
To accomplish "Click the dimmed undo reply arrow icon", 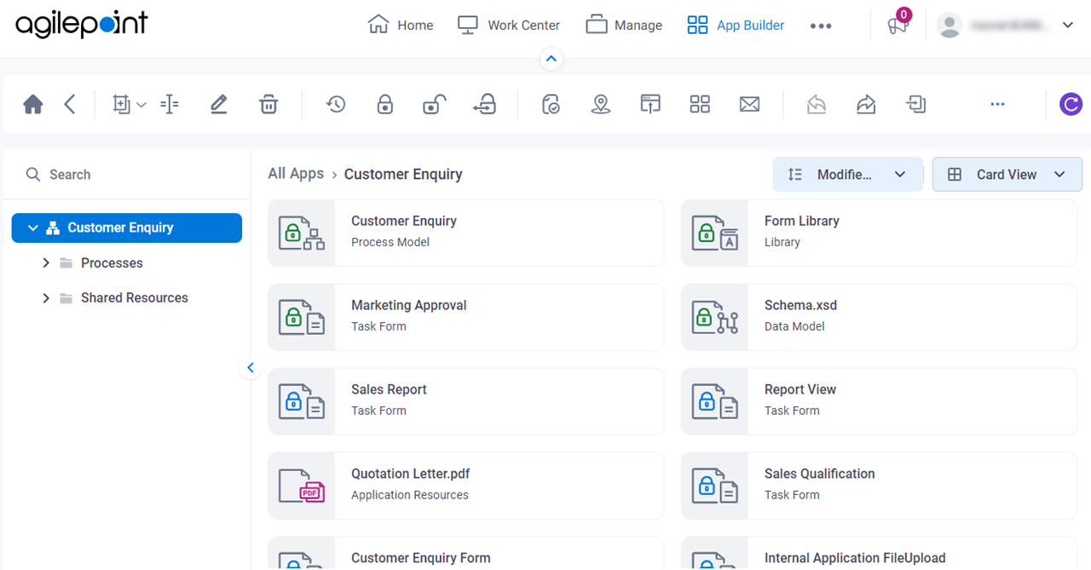I will (x=817, y=105).
